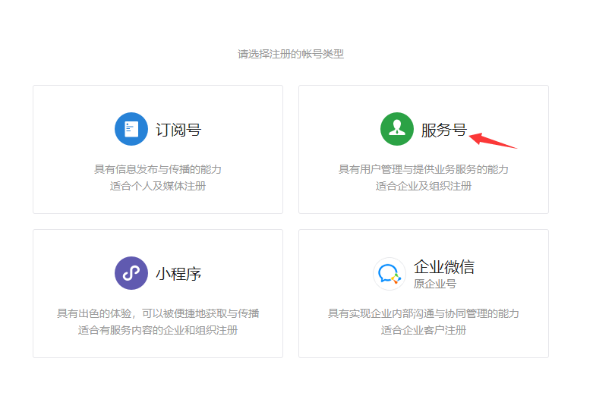Screen dimensions: 615x415
Task: Click the 企业微信 chat bubble icon
Action: 389,274
